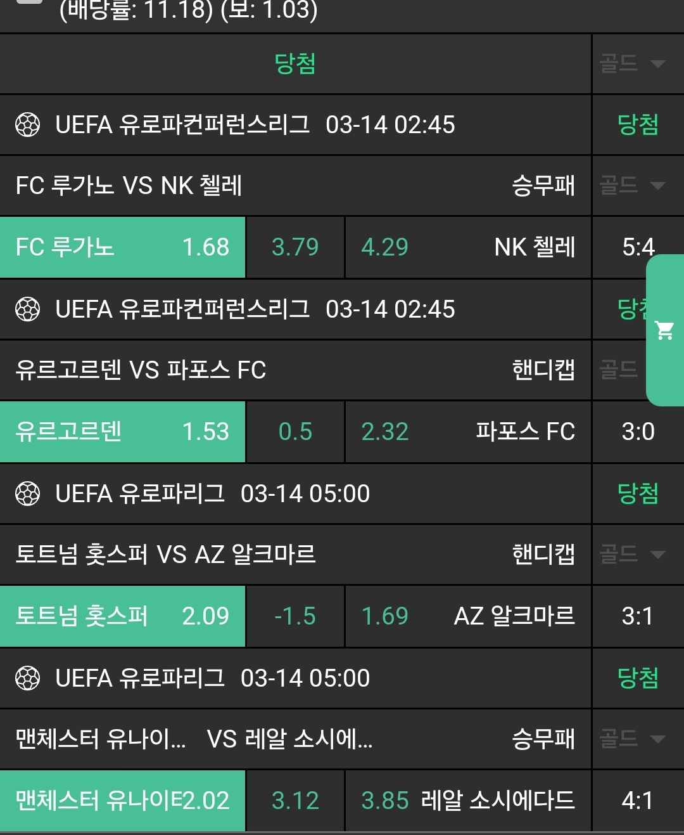
Task: Click the soccer ball icon above 토트넘 홋스퍼 match
Action: coord(27,494)
